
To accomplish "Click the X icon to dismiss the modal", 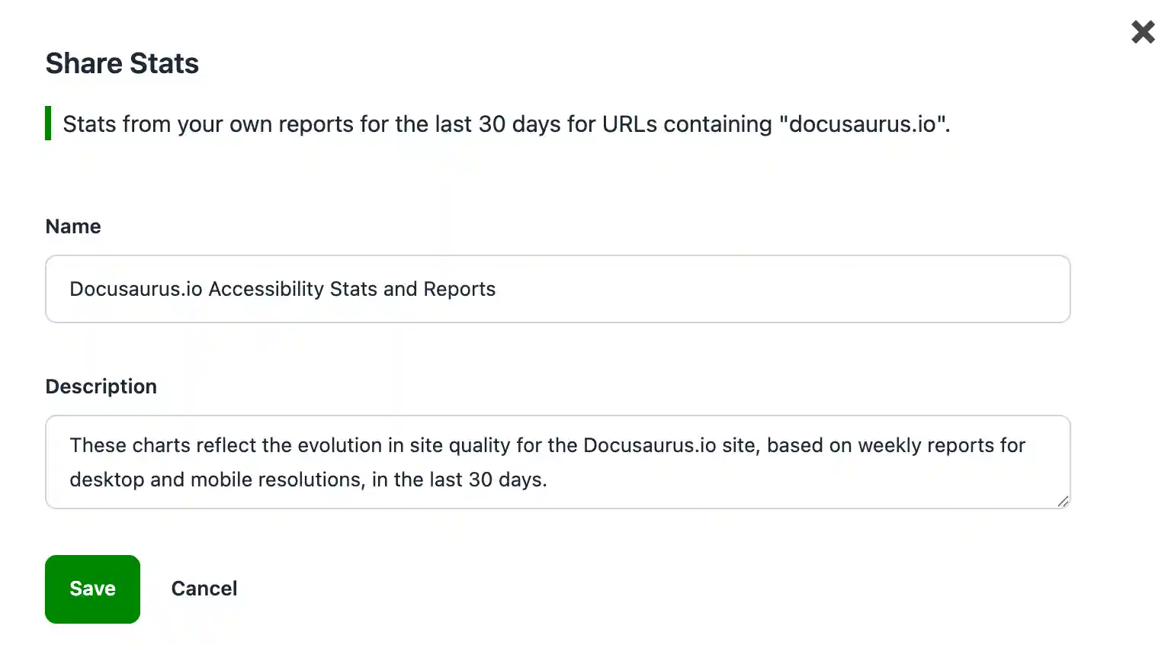I will 1143,32.
